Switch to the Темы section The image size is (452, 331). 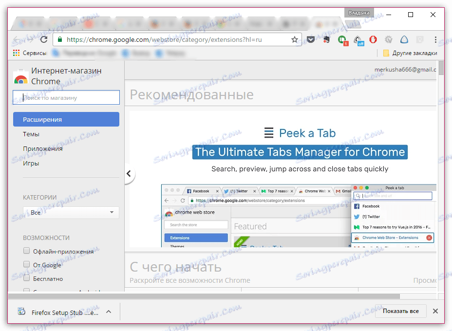point(31,134)
